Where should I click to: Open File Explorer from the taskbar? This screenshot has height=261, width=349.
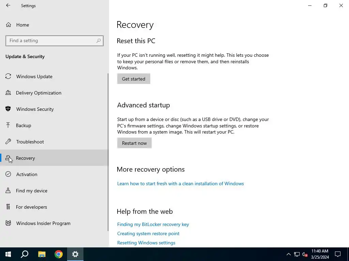coord(42,254)
